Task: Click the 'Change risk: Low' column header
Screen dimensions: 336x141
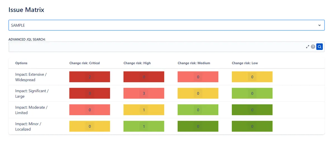Action: tap(245, 63)
